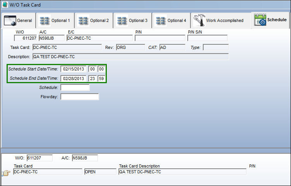The width and height of the screenshot is (291, 186).
Task: Select the DC-PNEC-TC task card row cell
Action: tap(48, 172)
